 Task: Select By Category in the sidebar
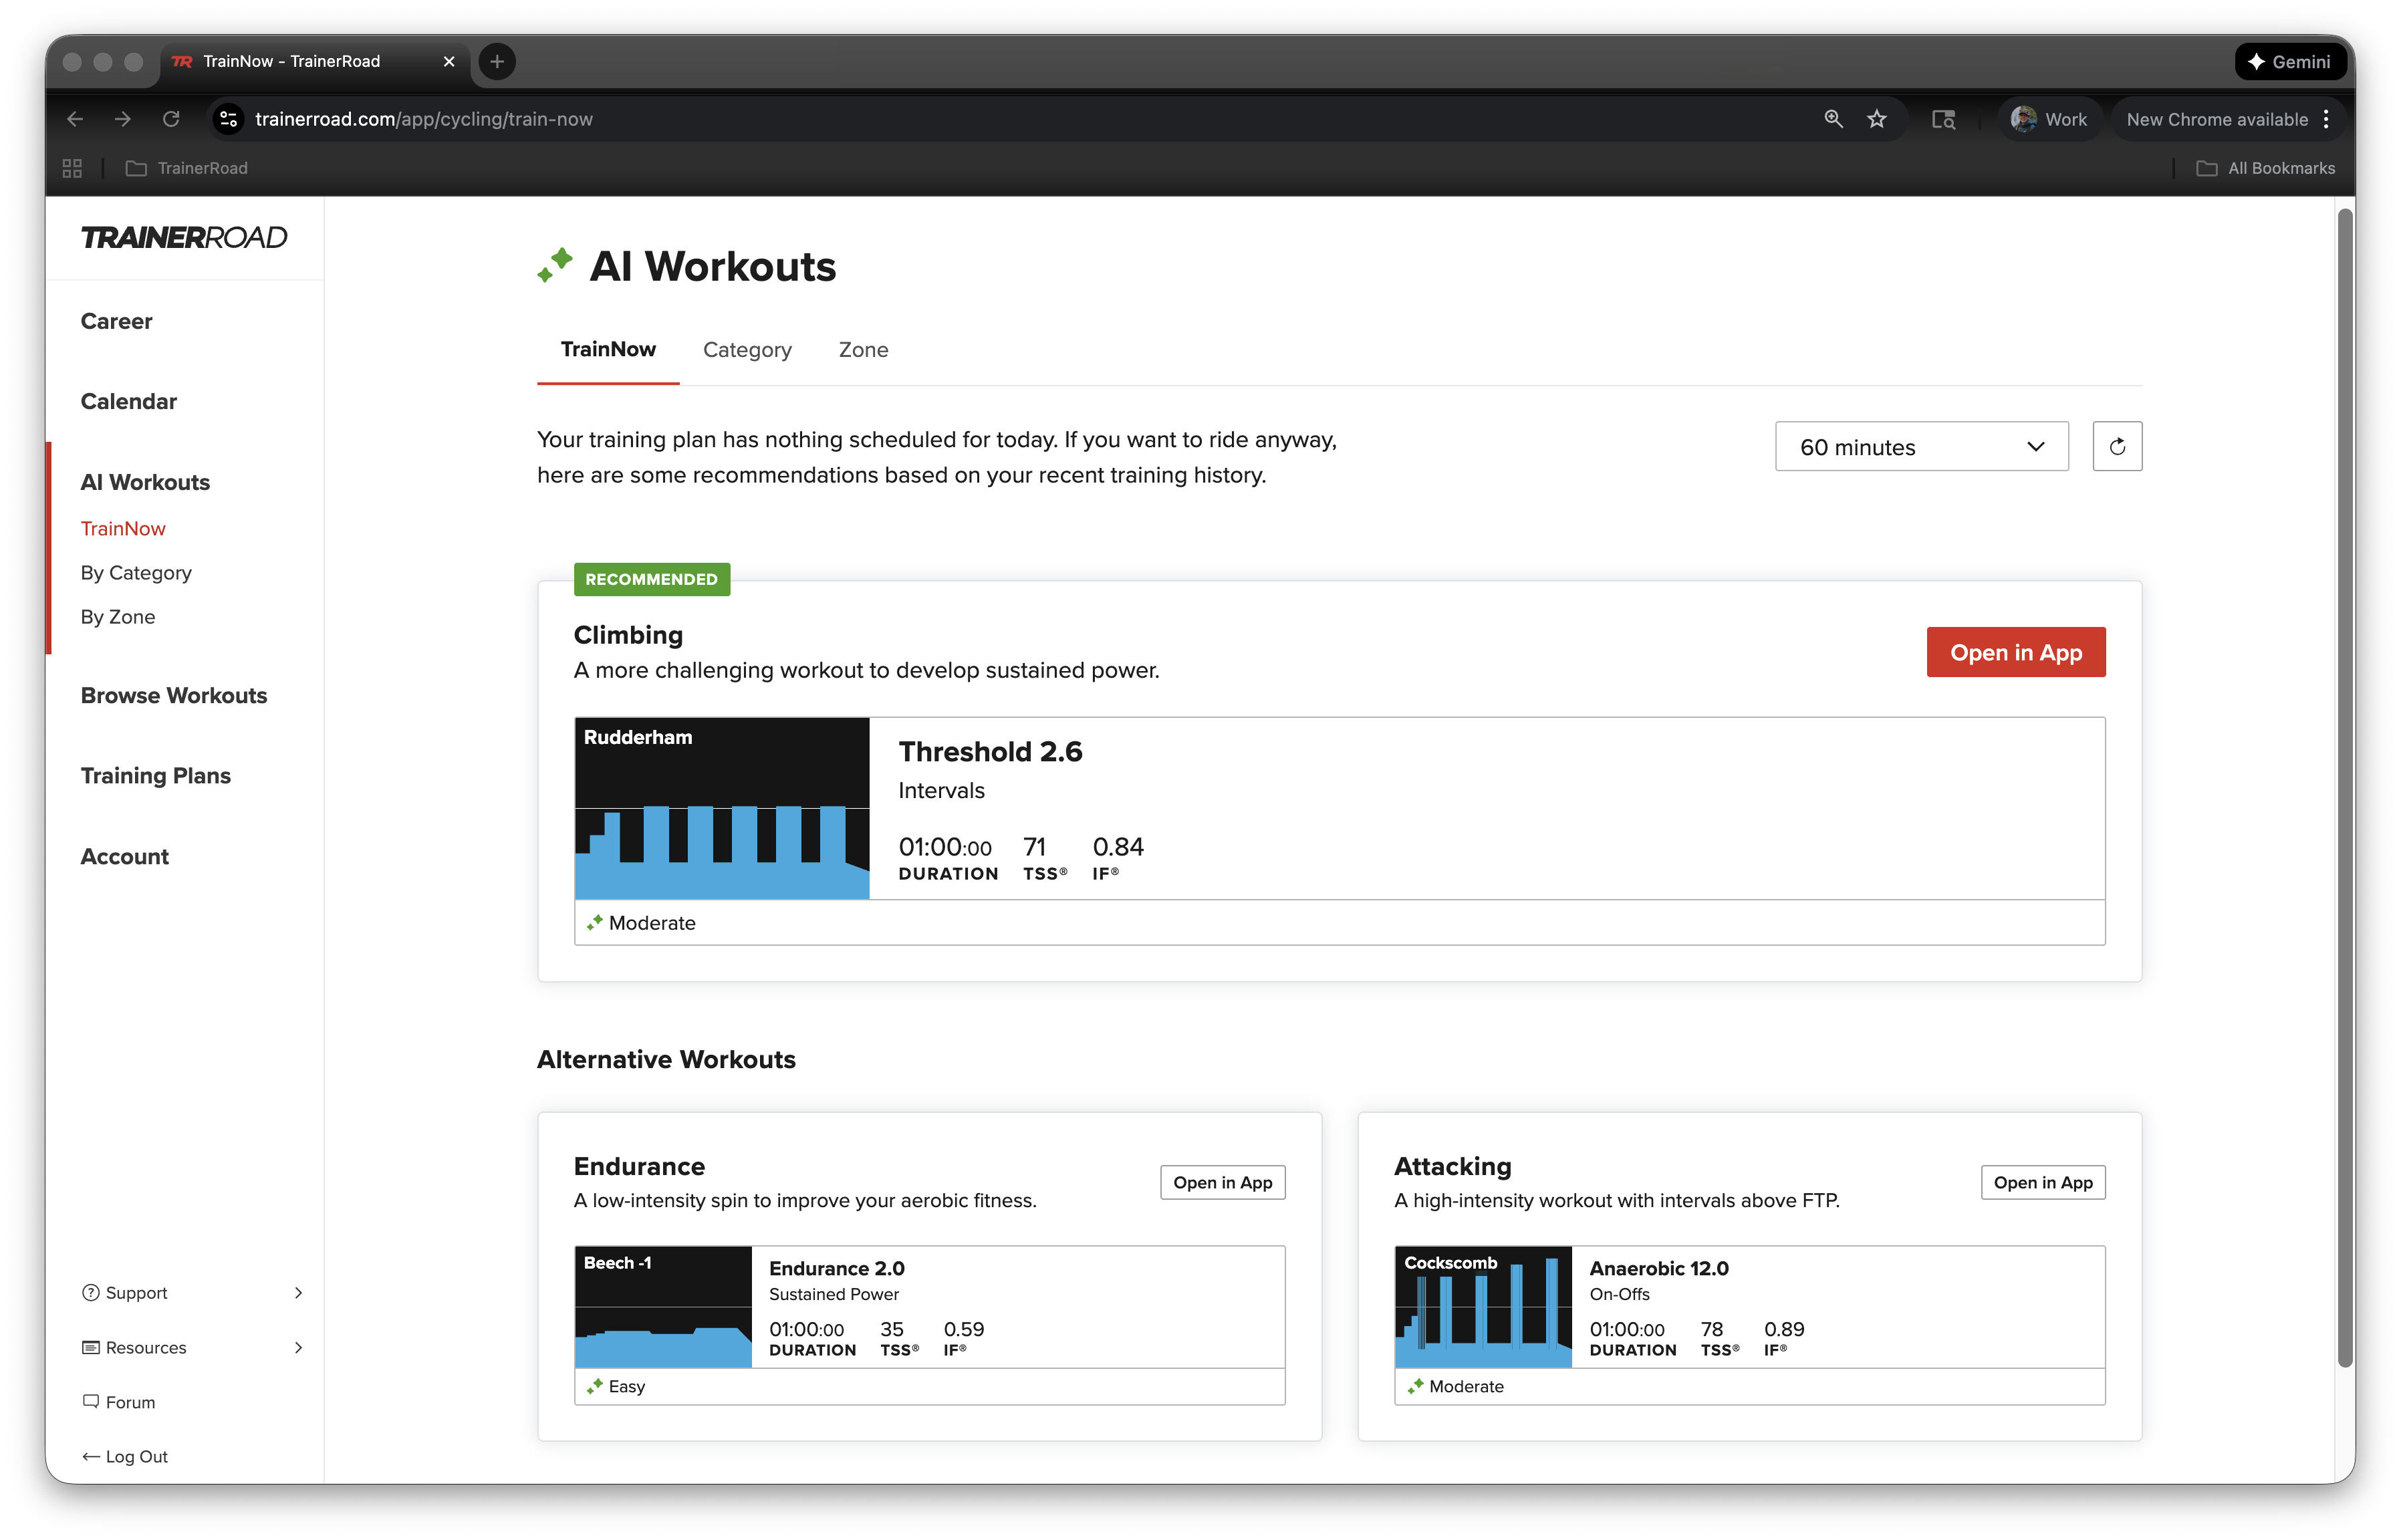136,572
